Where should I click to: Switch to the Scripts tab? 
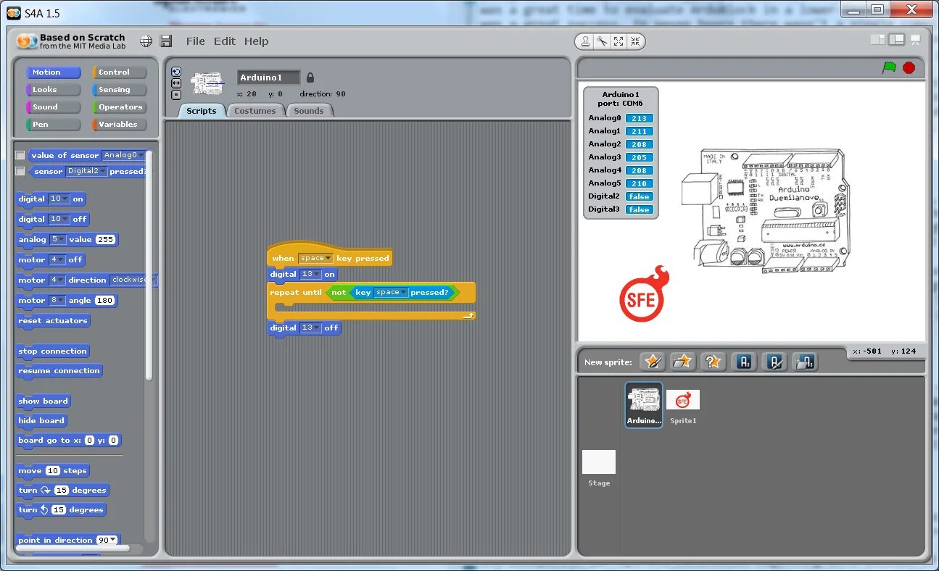tap(201, 111)
